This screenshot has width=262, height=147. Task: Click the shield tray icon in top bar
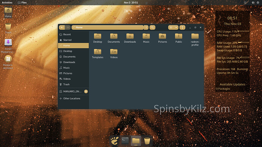coord(245,3)
